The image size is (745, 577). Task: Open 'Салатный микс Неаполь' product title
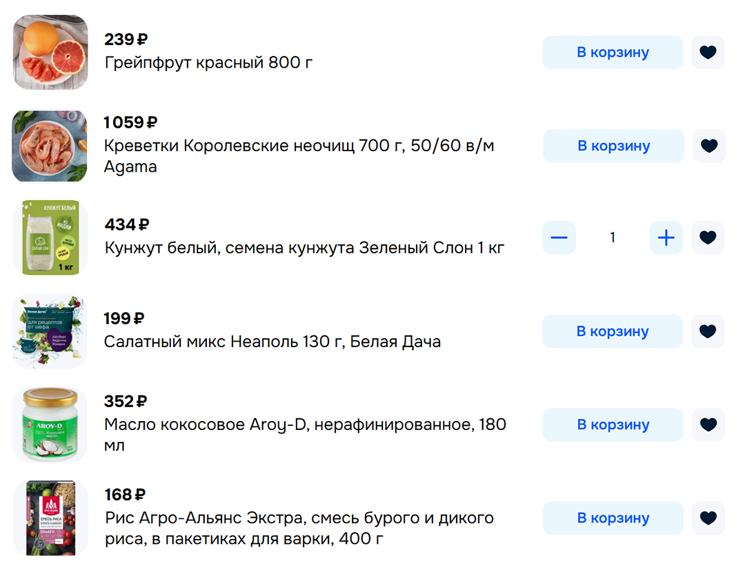[x=272, y=342]
